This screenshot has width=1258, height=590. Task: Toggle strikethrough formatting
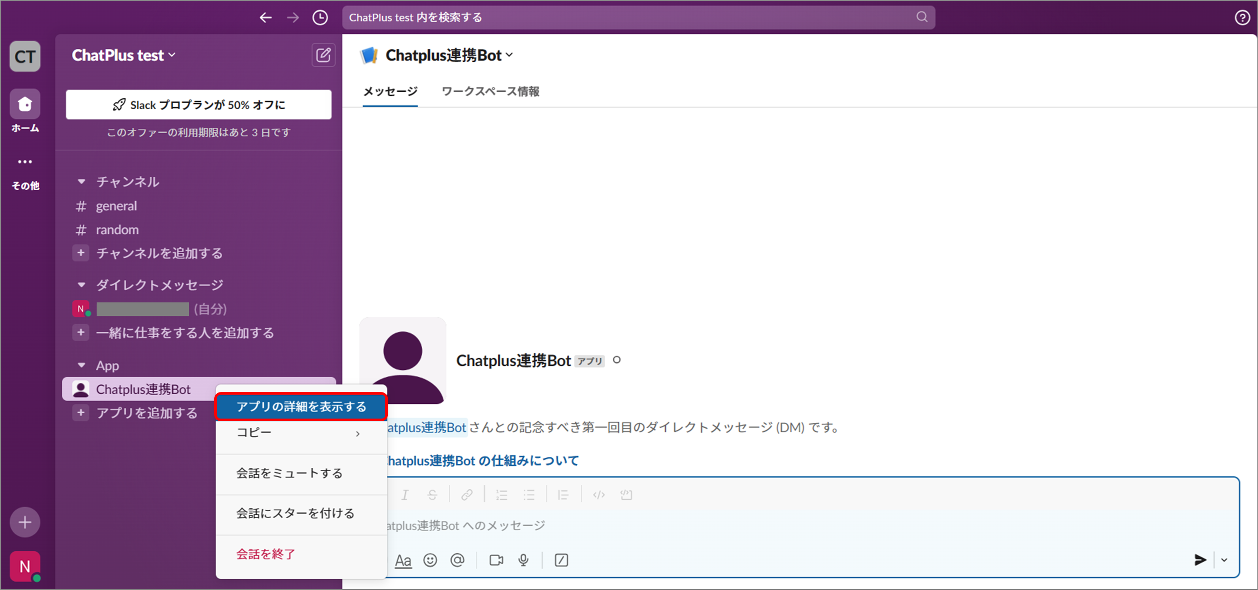click(x=432, y=495)
